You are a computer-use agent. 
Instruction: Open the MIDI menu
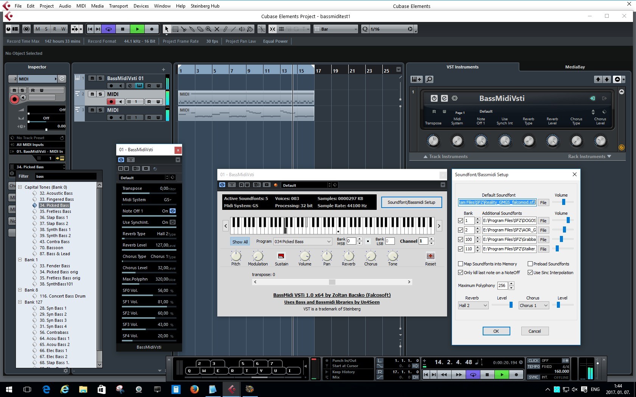[81, 6]
